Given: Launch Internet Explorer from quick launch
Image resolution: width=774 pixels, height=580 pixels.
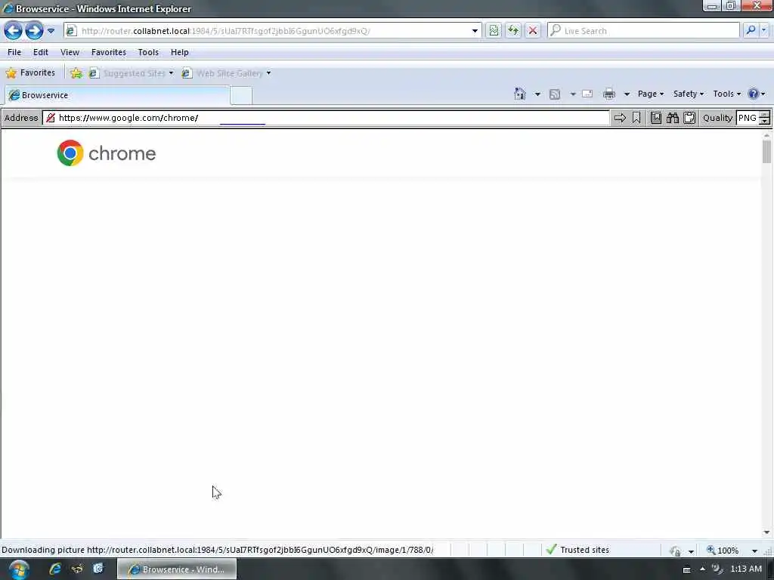Looking at the screenshot, I should click(54, 569).
